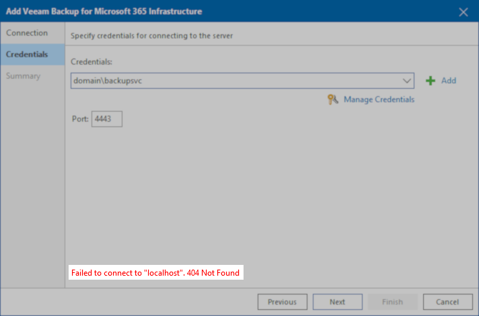Click the disabled Finish button
The image size is (479, 316).
point(392,302)
